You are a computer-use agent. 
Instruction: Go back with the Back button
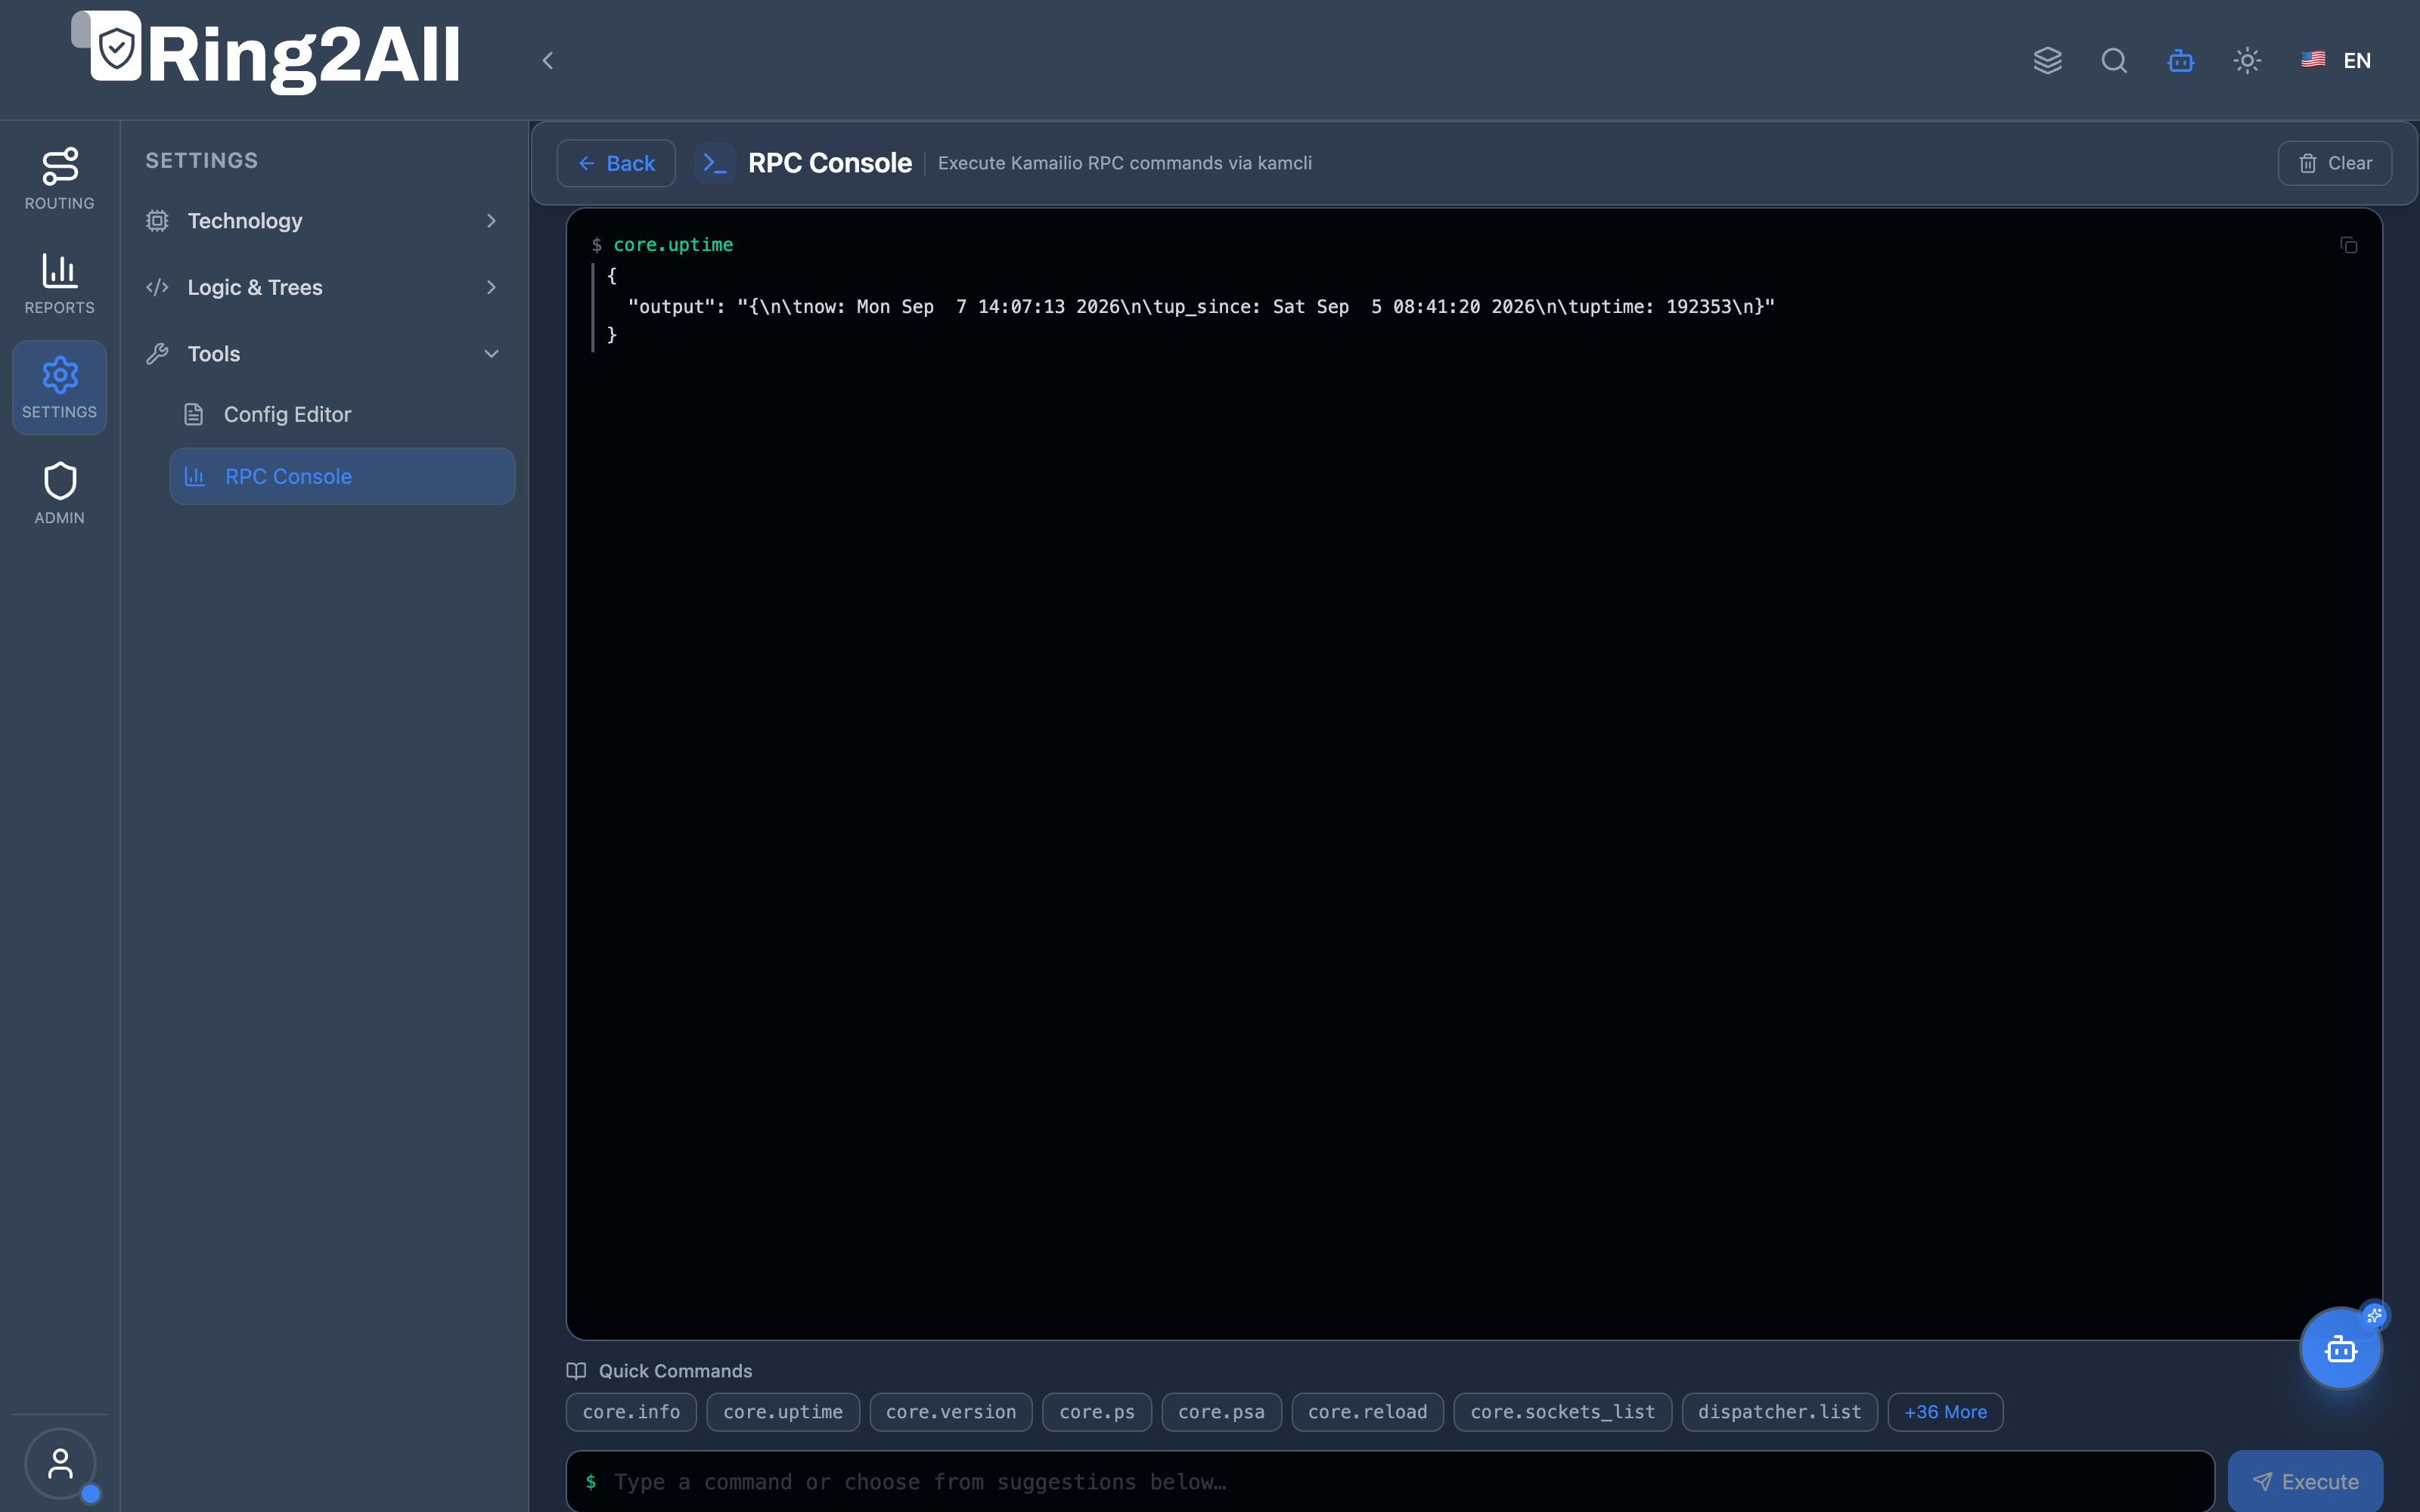(616, 163)
